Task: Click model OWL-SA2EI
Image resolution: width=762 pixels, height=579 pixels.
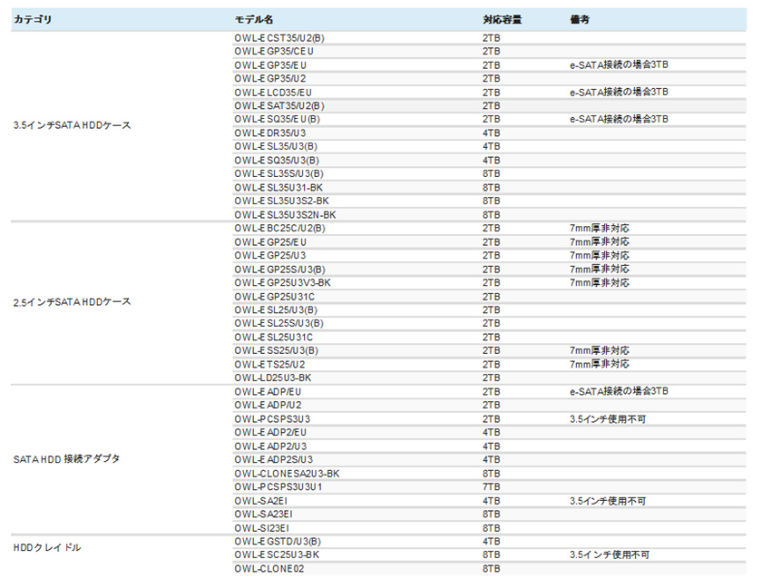Action: 261,501
